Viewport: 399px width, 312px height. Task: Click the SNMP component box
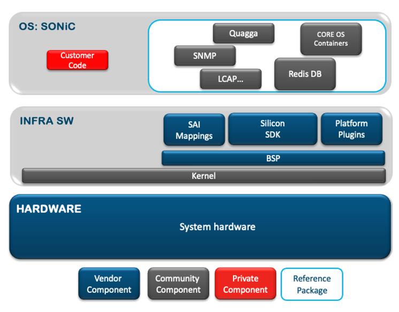[205, 56]
